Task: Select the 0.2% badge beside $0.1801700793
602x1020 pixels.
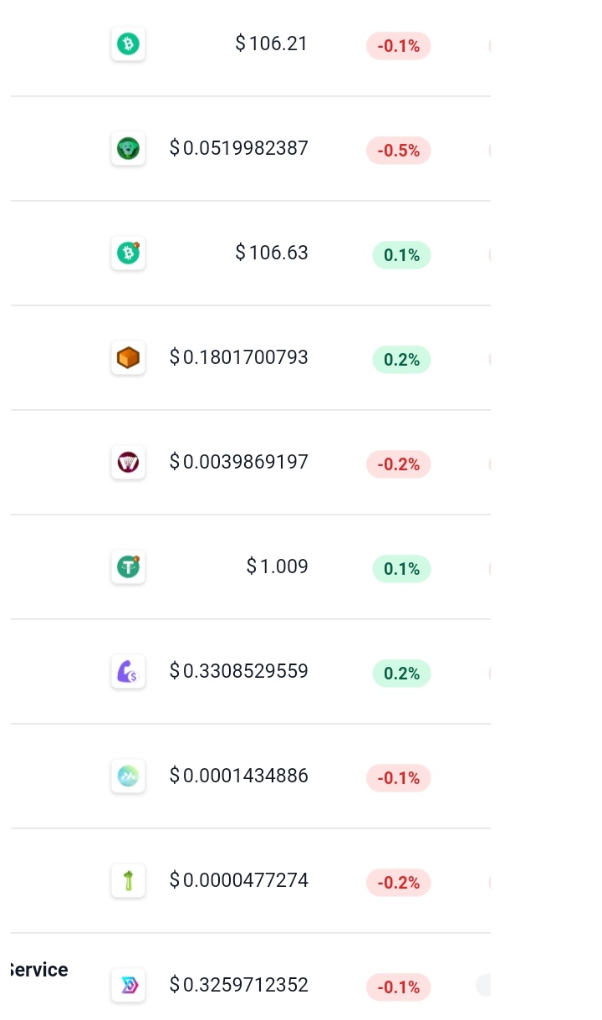Action: click(401, 360)
